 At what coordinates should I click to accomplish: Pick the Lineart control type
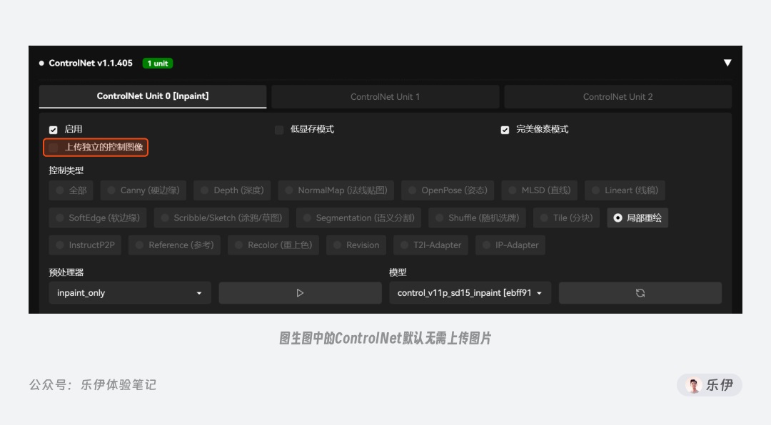625,190
